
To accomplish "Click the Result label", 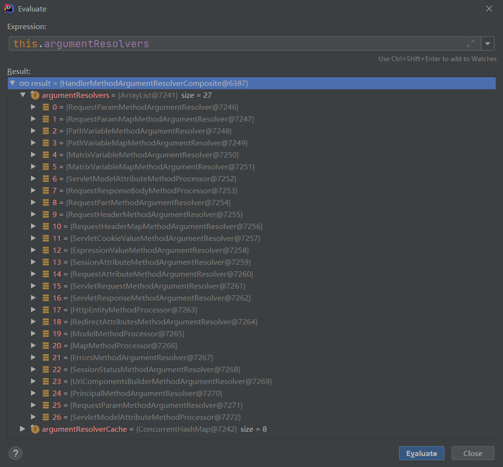I will (x=19, y=71).
